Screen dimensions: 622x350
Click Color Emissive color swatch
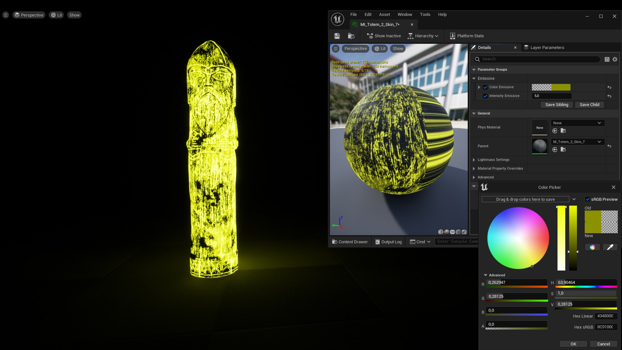[551, 87]
